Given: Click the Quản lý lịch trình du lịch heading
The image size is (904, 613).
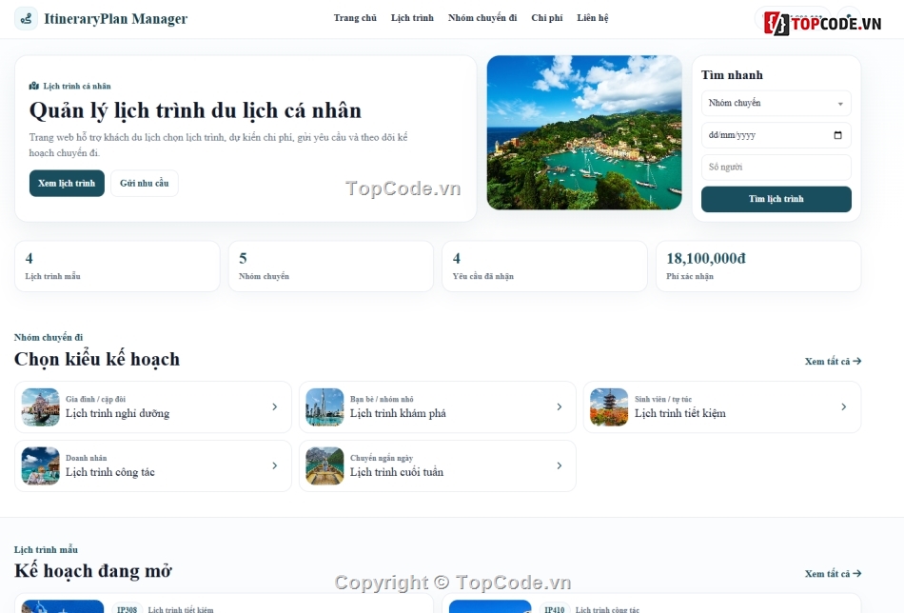Looking at the screenshot, I should tap(195, 110).
